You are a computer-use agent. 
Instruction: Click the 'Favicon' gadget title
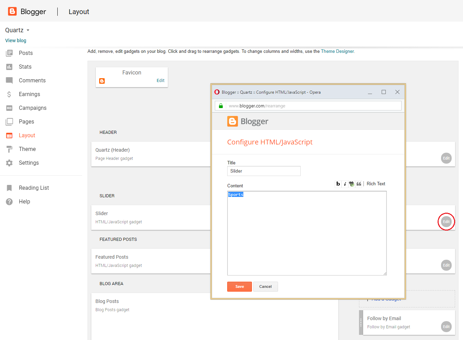coord(132,72)
